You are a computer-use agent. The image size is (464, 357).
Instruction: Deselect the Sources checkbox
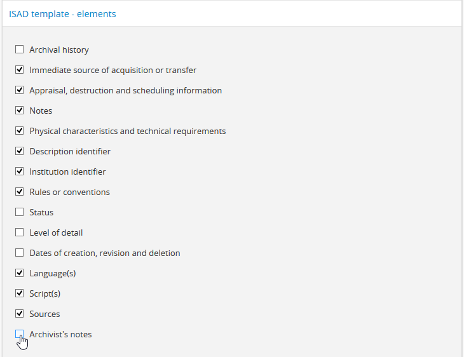point(20,314)
